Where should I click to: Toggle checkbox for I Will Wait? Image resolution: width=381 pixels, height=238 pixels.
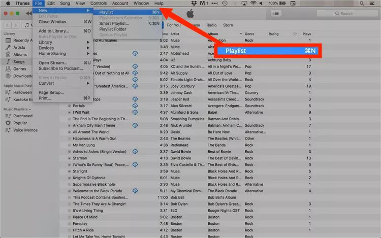click(69, 112)
